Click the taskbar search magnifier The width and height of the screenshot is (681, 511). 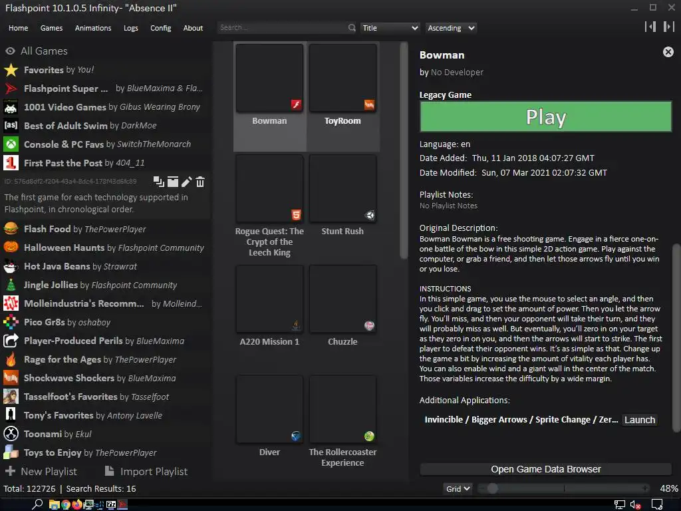(37, 504)
